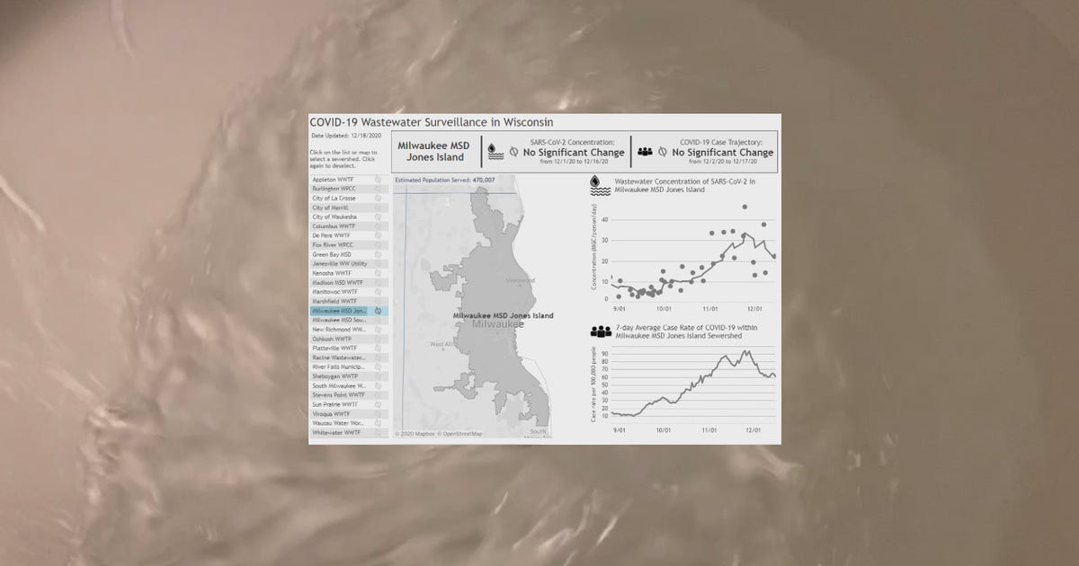Choose River Falls Municip... sewershed
The image size is (1079, 566).
pyautogui.click(x=349, y=367)
